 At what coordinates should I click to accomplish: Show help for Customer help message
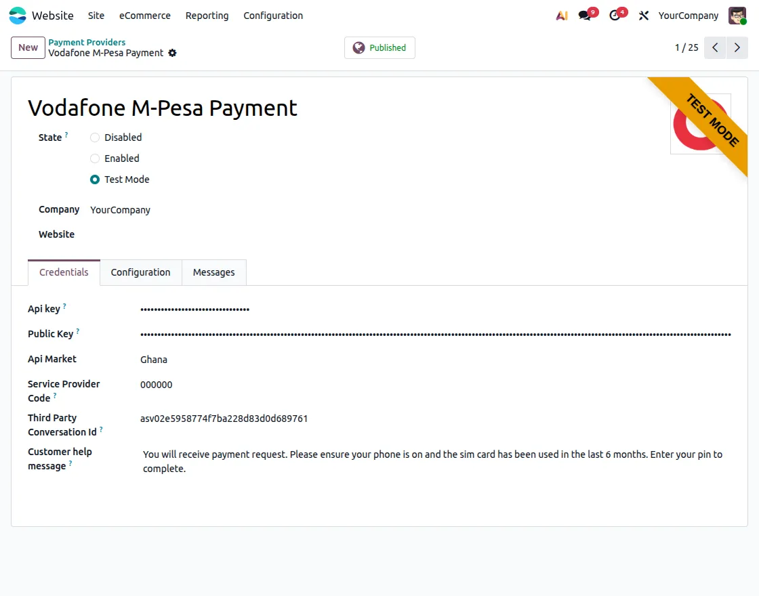[x=70, y=463]
